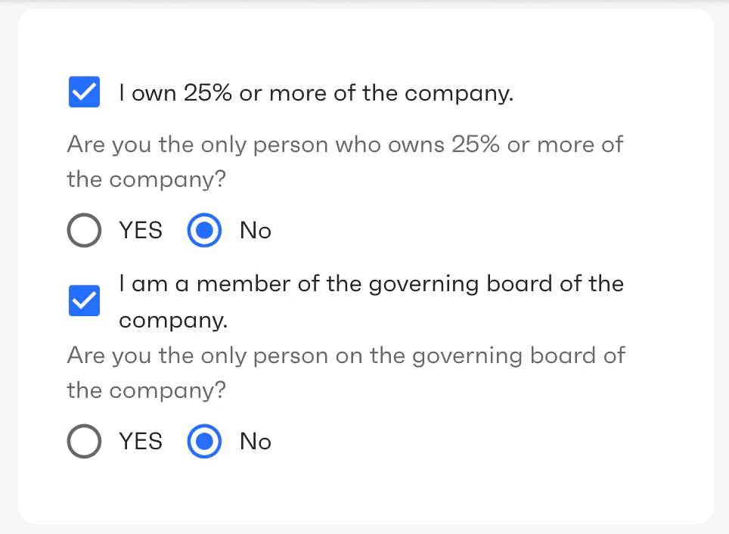Uncheck the 'I own 25% or more' checkbox
Image resolution: width=729 pixels, height=534 pixels.
click(84, 93)
